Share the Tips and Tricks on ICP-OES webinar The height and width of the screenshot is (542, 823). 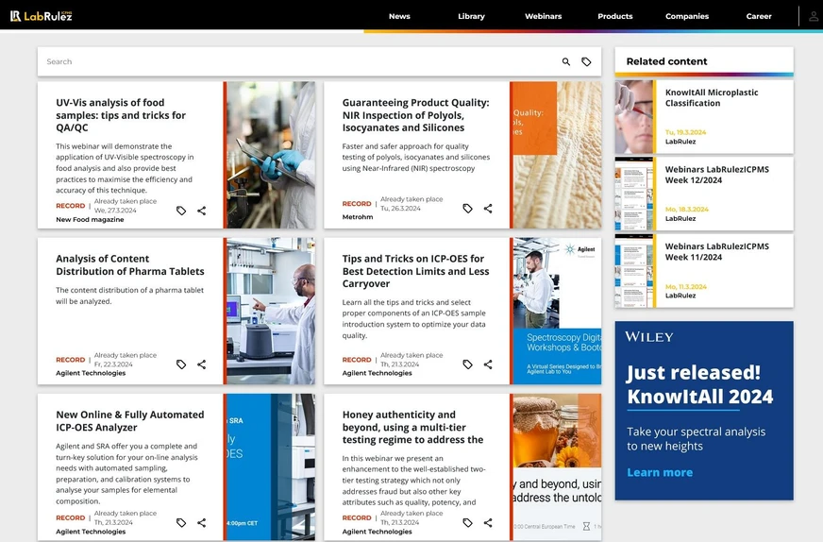coord(488,364)
